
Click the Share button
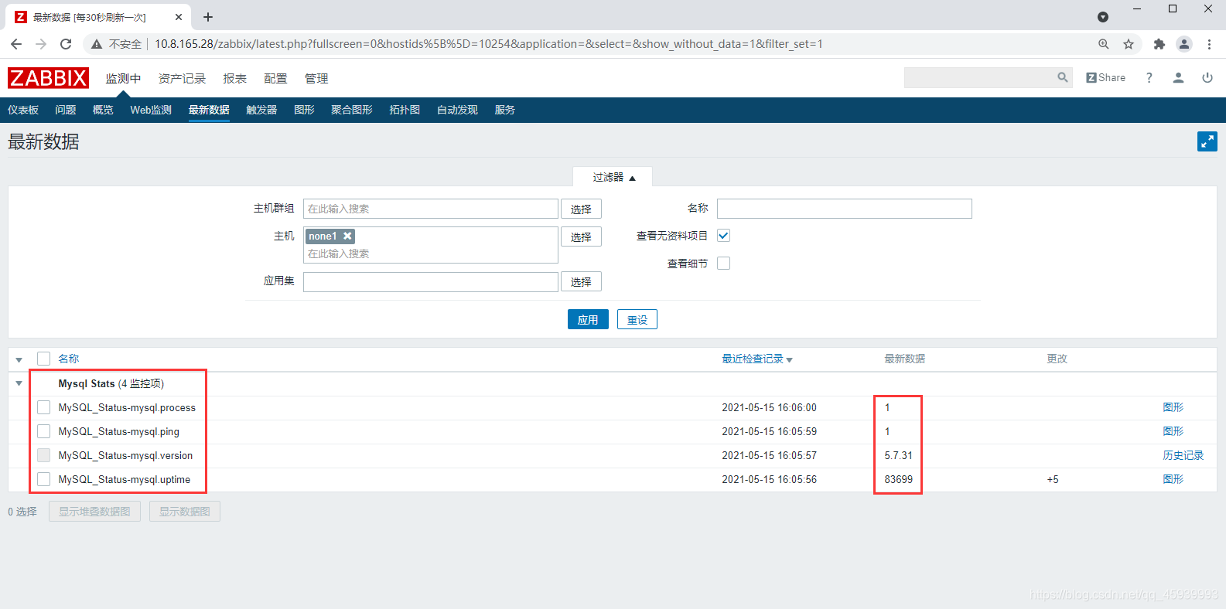click(1105, 77)
